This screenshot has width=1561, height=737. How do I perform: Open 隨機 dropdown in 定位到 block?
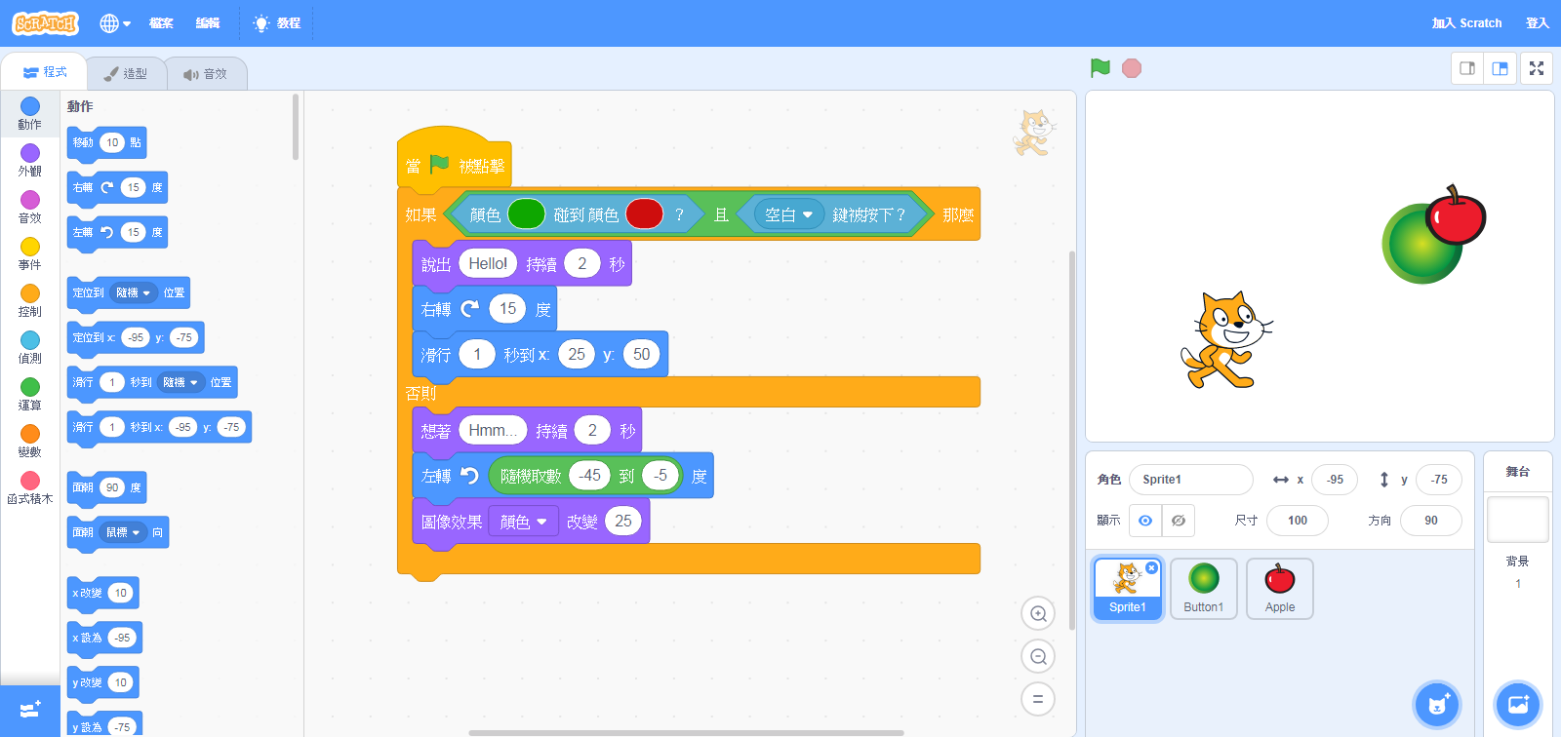(x=134, y=292)
